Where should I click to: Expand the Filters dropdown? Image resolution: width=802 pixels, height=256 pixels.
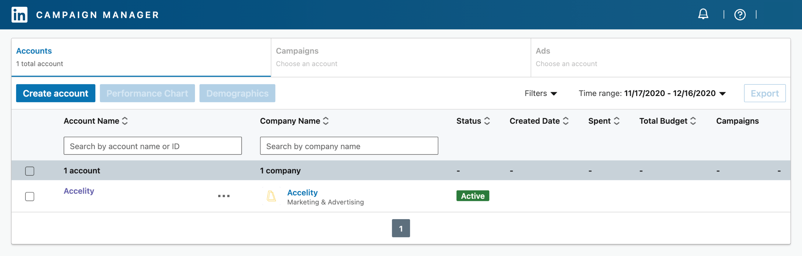click(541, 93)
